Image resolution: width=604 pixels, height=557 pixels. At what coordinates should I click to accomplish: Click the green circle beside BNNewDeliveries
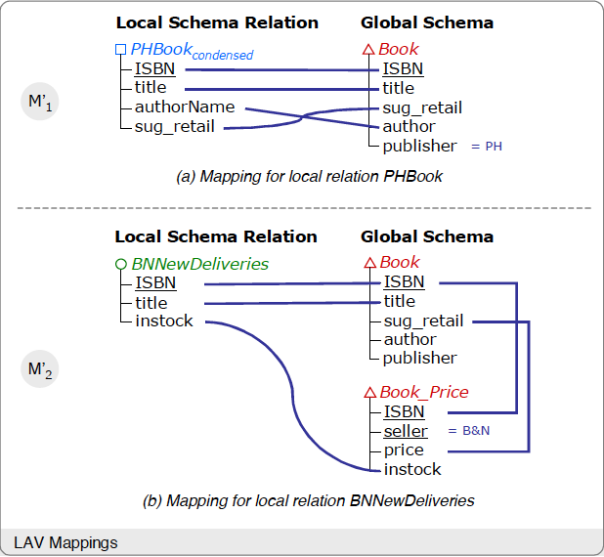[121, 264]
